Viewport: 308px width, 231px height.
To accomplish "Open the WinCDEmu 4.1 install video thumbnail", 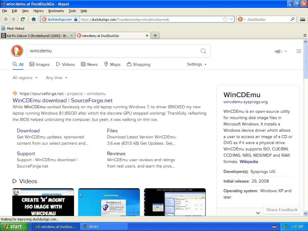I will pos(109,202).
